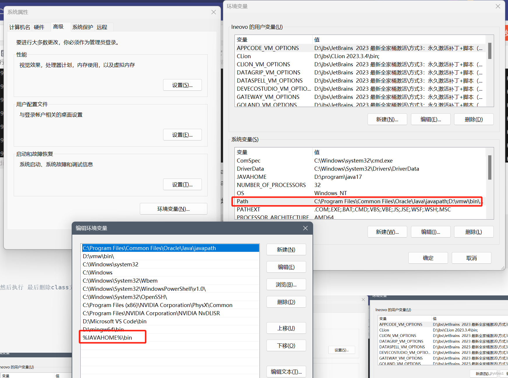Click 取消 in 环境变量 dialog
Screen dimensions: 508x378
[x=471, y=258]
